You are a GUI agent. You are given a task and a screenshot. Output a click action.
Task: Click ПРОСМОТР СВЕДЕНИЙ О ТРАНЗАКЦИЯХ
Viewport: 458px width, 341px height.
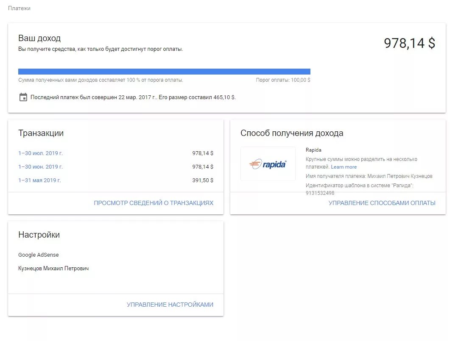(x=154, y=203)
